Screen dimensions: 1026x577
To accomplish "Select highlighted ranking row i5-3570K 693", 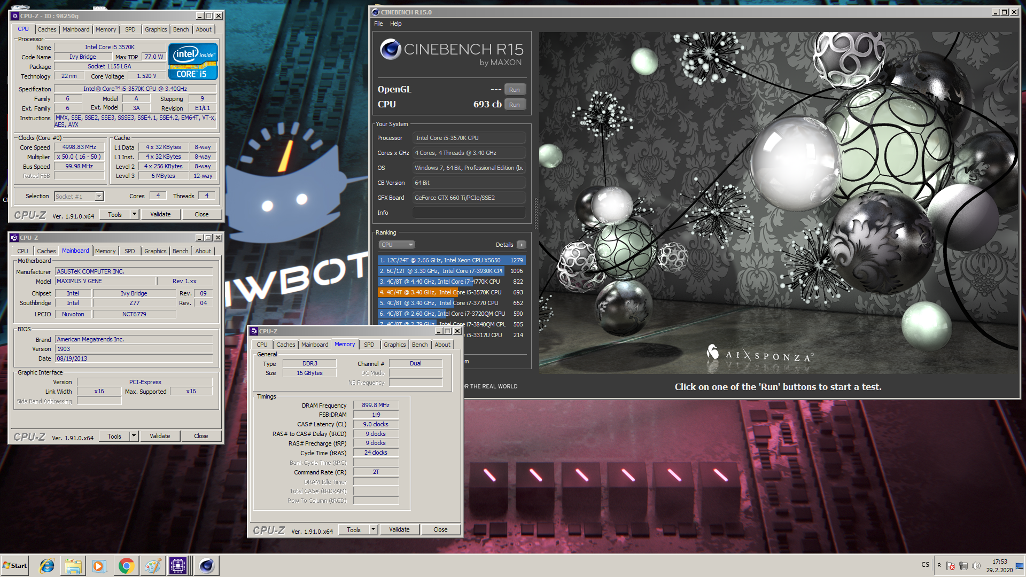I will 452,292.
